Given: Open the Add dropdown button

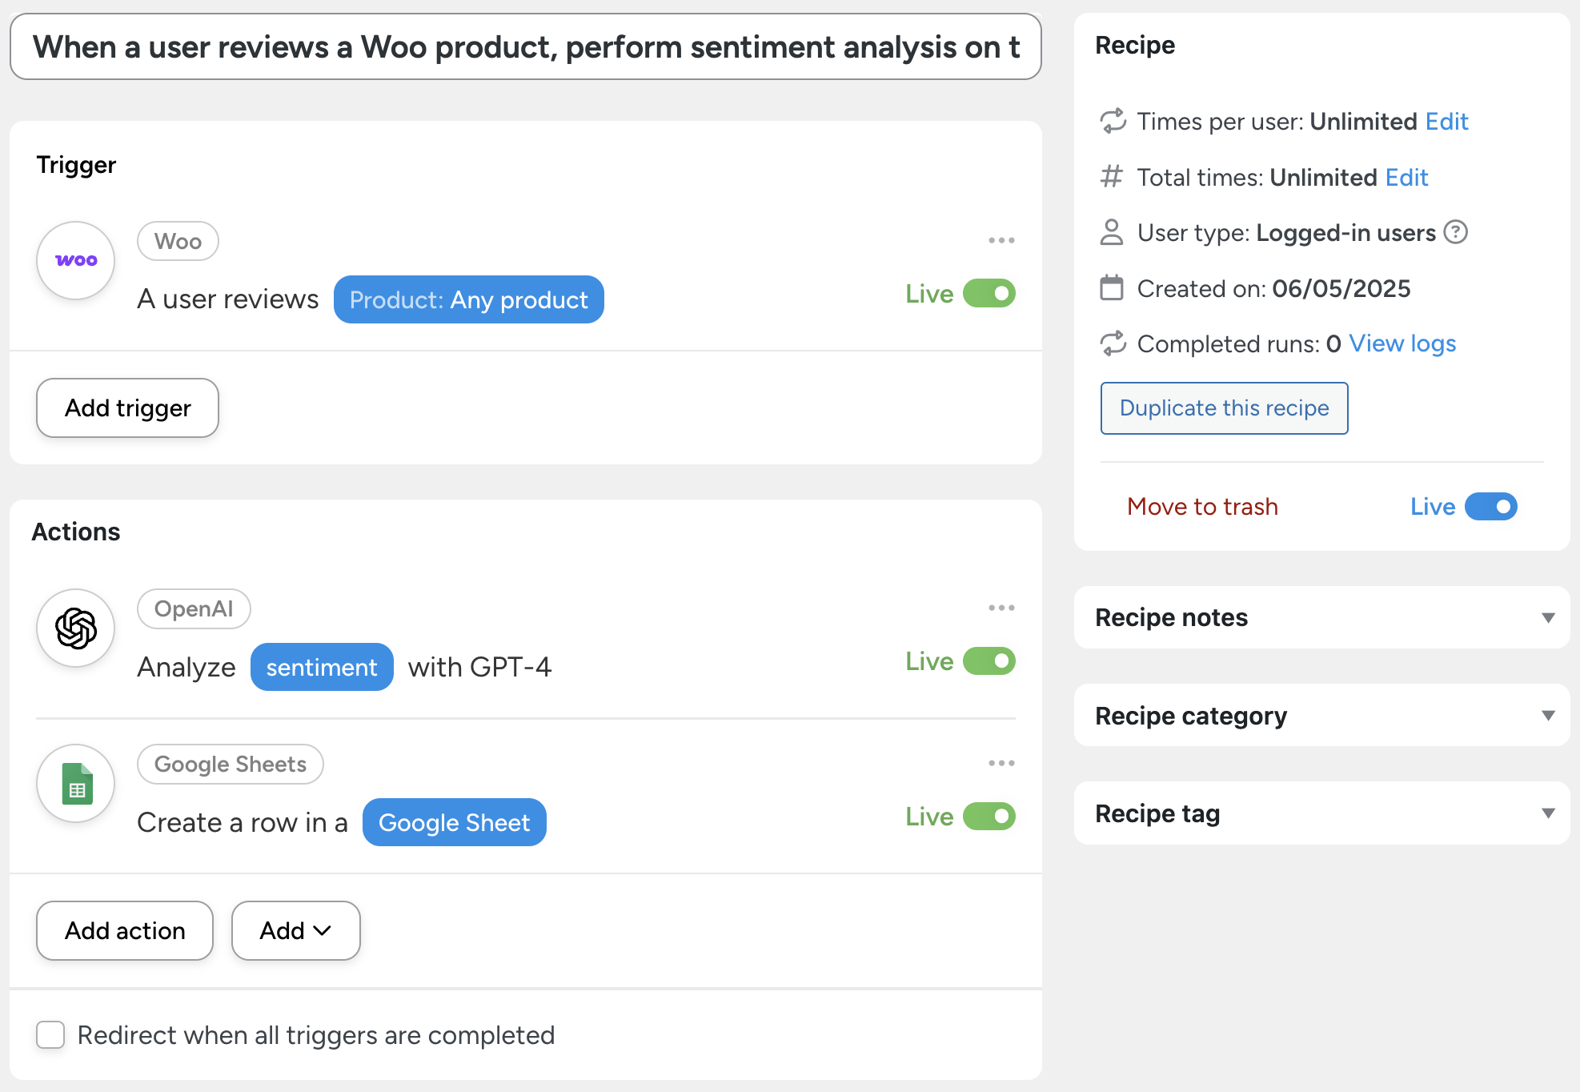Looking at the screenshot, I should point(295,930).
